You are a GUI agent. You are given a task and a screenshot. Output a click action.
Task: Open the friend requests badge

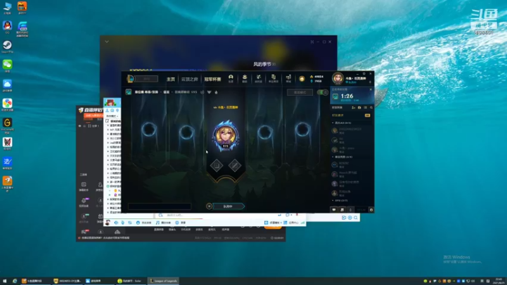point(368,115)
